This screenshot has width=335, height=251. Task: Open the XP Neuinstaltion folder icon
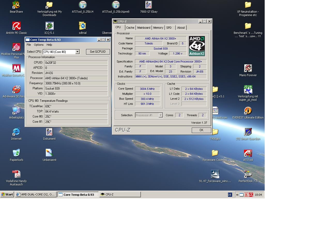coord(248,5)
